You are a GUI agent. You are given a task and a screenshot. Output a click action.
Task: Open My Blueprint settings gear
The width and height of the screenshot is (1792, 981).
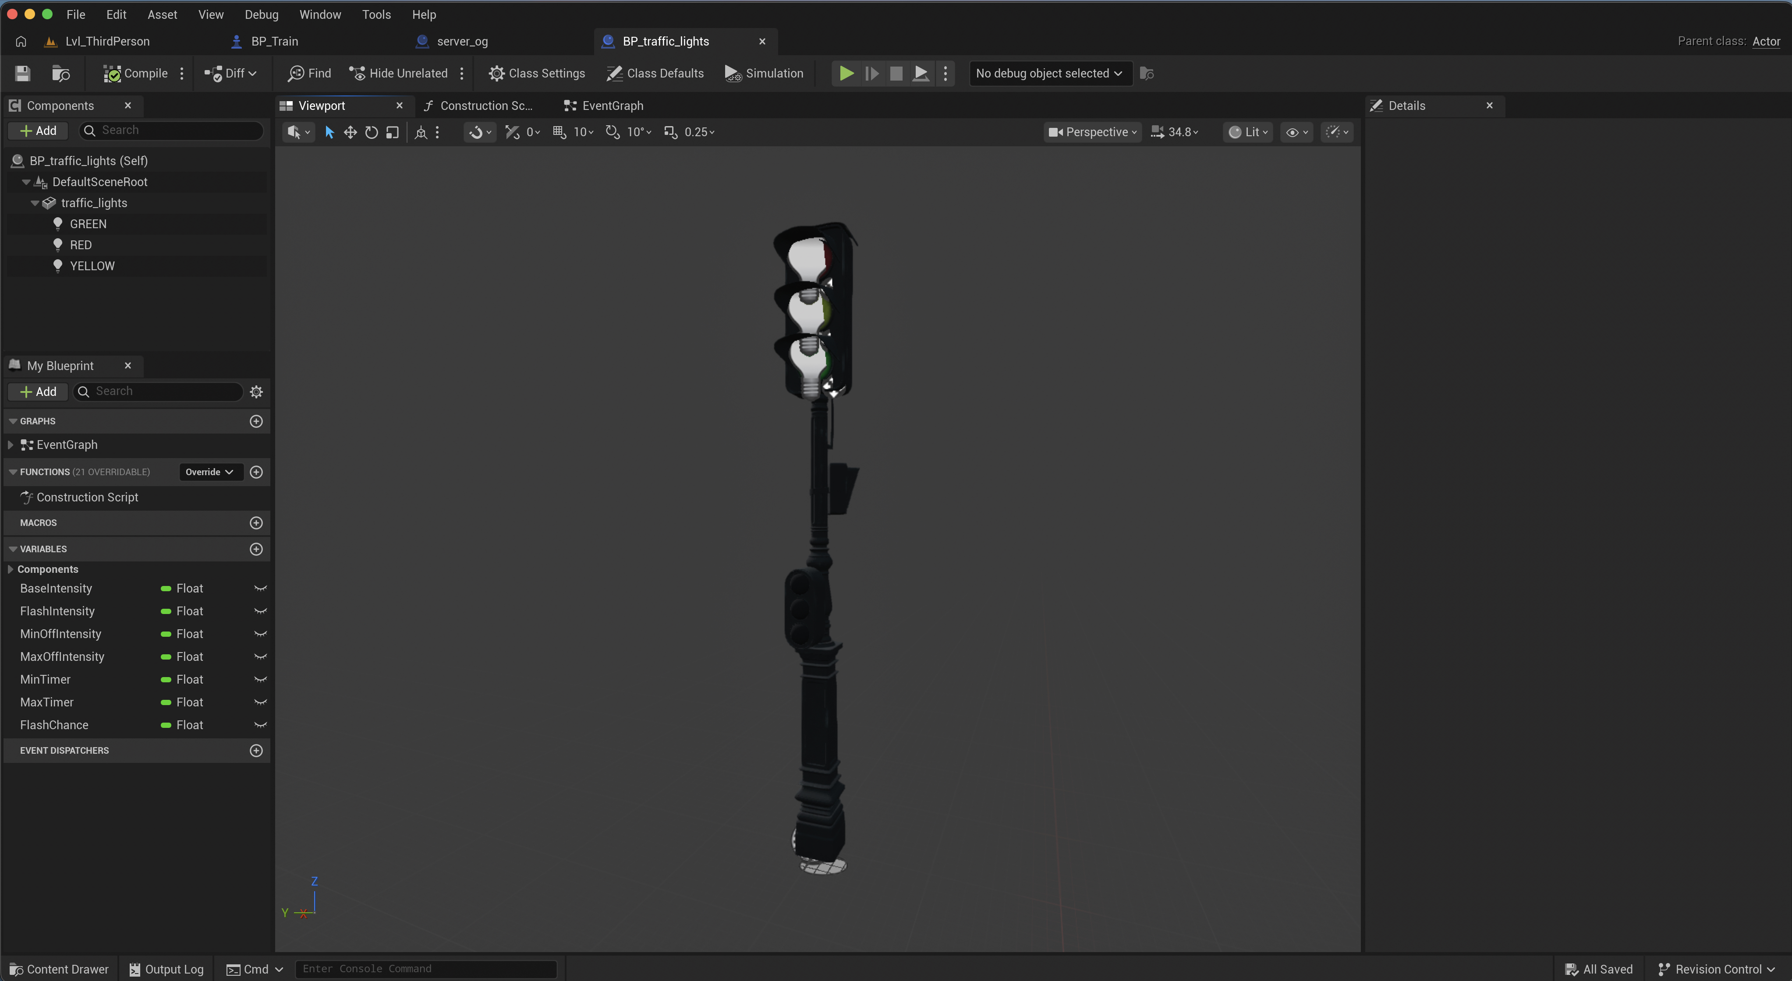(x=256, y=392)
